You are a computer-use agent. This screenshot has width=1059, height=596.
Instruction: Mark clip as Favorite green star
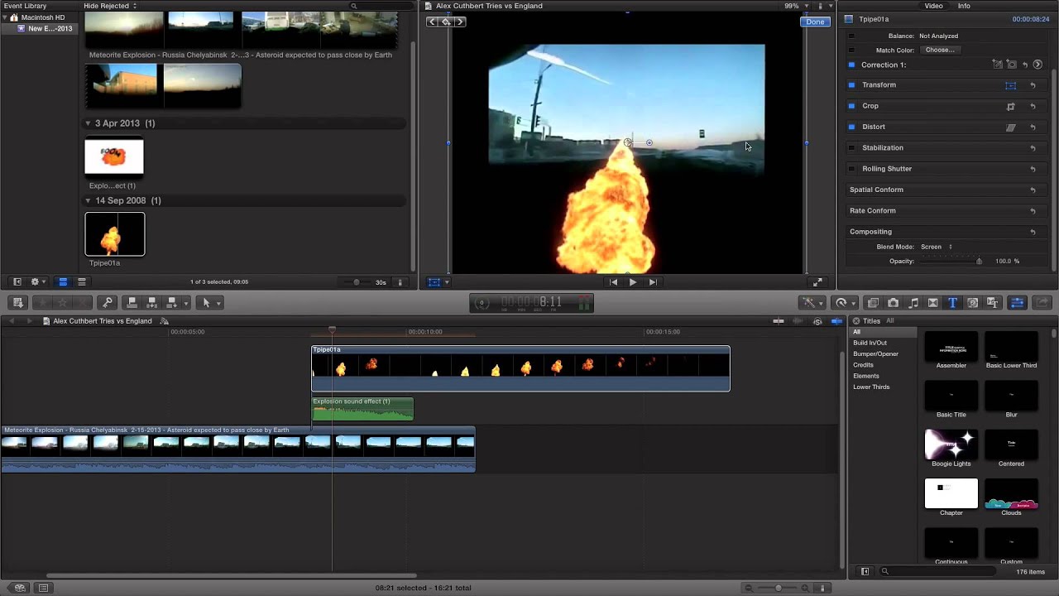[44, 303]
